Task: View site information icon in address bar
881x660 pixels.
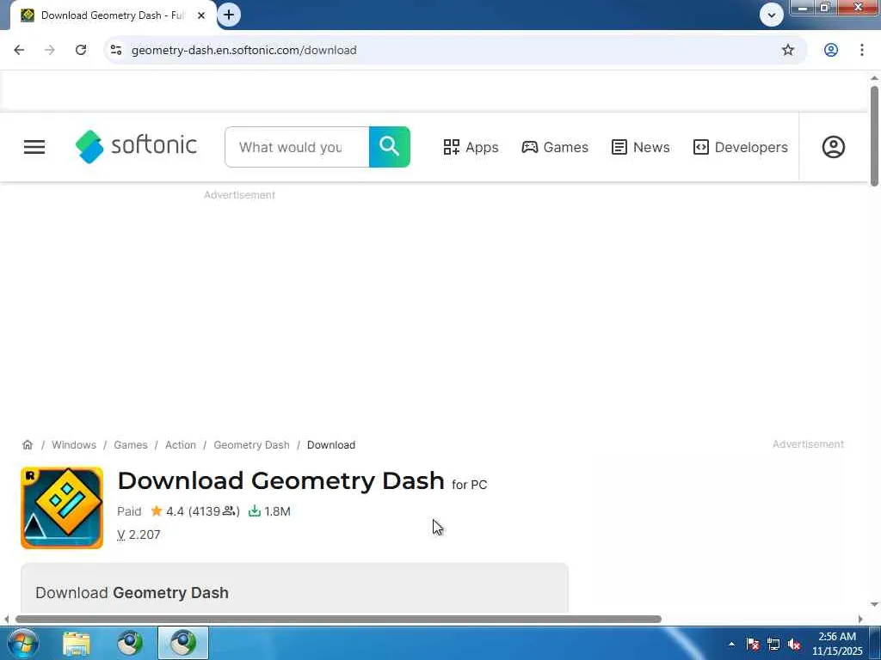Action: pos(116,50)
